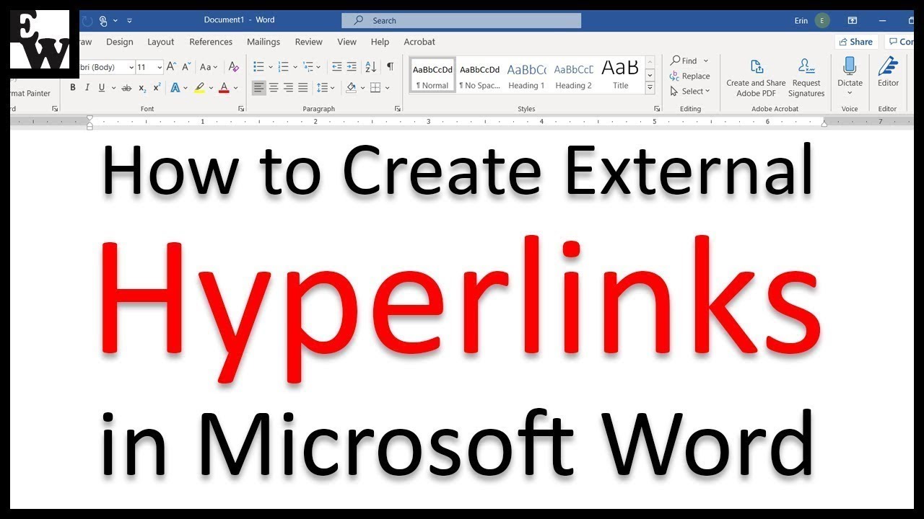Apply paragraph shading

pos(351,88)
